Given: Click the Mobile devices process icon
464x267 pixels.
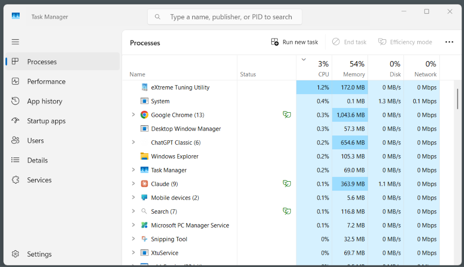Looking at the screenshot, I should coord(144,198).
